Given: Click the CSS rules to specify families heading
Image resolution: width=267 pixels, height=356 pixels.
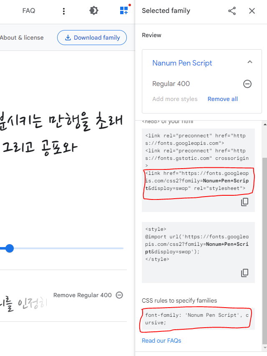Looking at the screenshot, I should click(179, 300).
